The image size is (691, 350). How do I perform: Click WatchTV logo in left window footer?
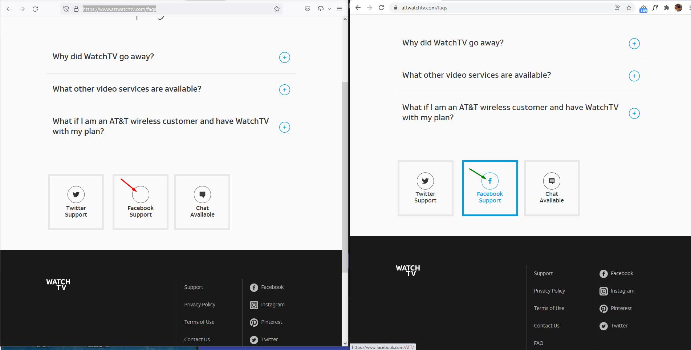[x=58, y=285]
